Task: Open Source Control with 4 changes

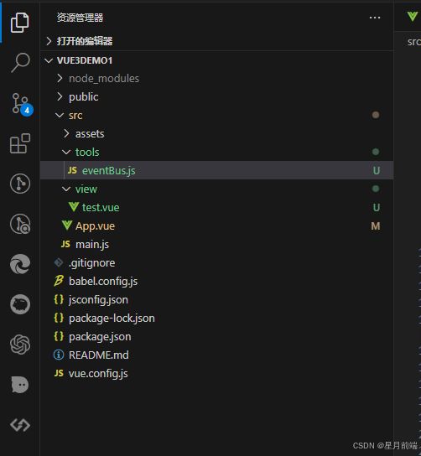Action: click(x=22, y=104)
